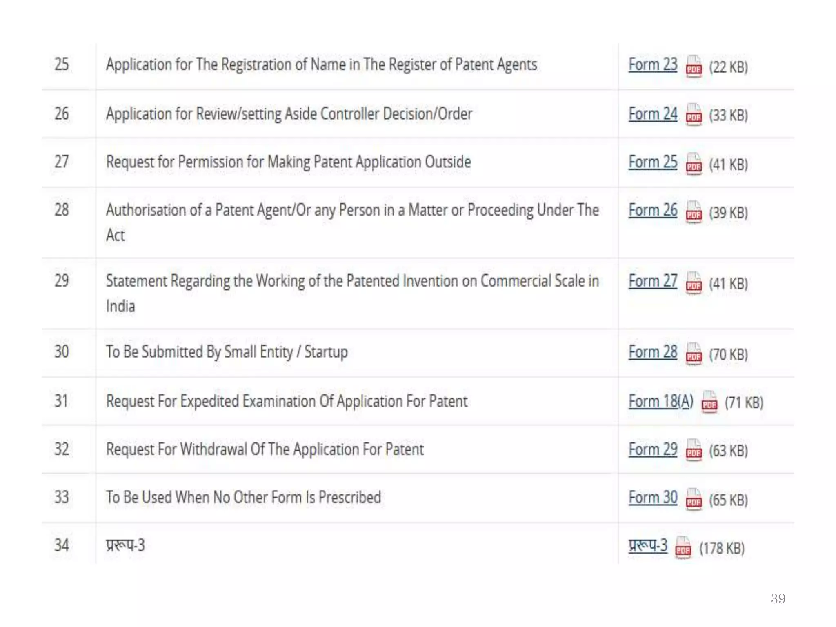Image resolution: width=836 pixels, height=627 pixels.
Task: Open the Form 30 link
Action: (x=653, y=498)
